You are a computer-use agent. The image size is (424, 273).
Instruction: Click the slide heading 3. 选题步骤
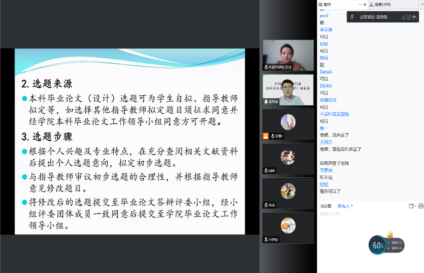47,137
